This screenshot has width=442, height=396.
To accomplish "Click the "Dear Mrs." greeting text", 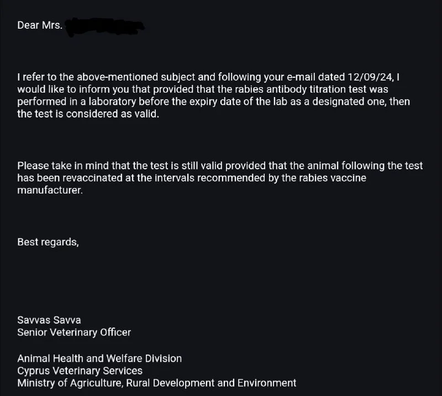I will pyautogui.click(x=40, y=26).
